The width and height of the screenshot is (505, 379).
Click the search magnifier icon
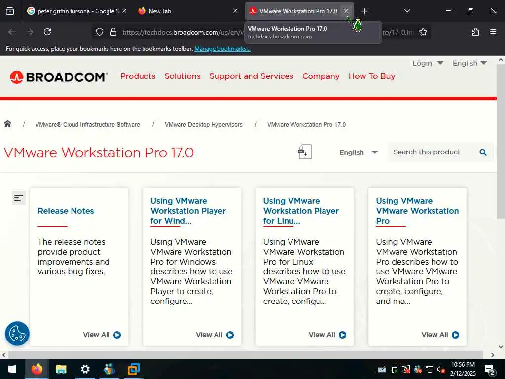(483, 152)
